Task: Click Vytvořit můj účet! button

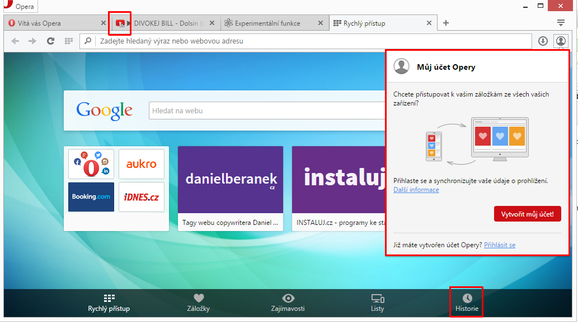Action: [x=528, y=214]
